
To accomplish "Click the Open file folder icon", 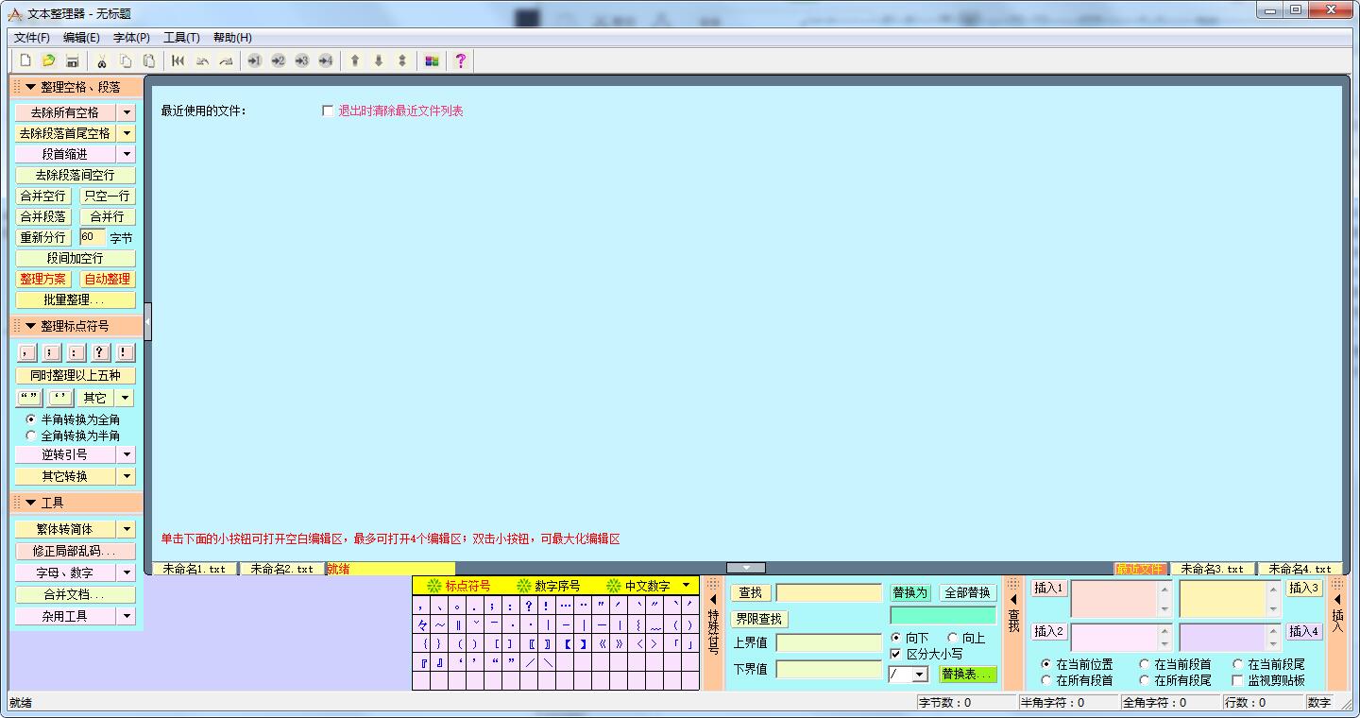I will point(48,60).
